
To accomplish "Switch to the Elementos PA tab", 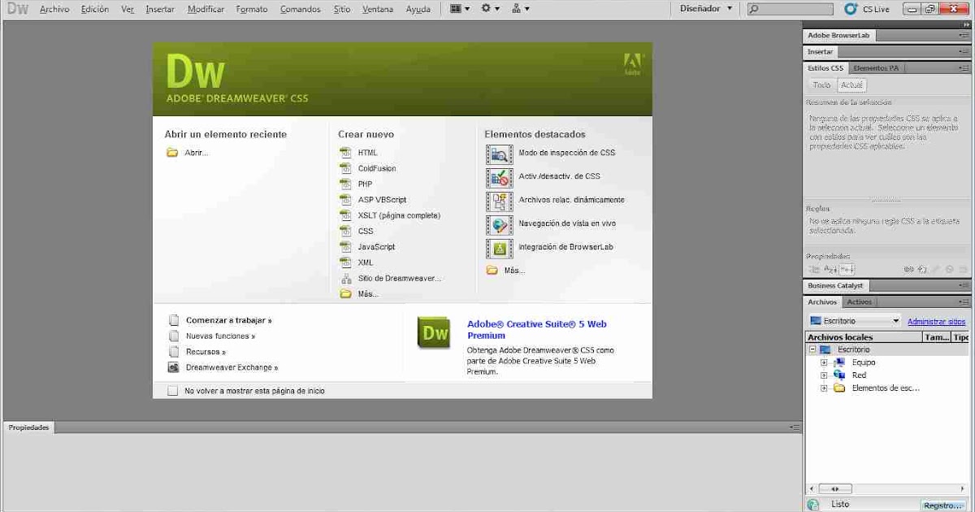I will pos(876,68).
